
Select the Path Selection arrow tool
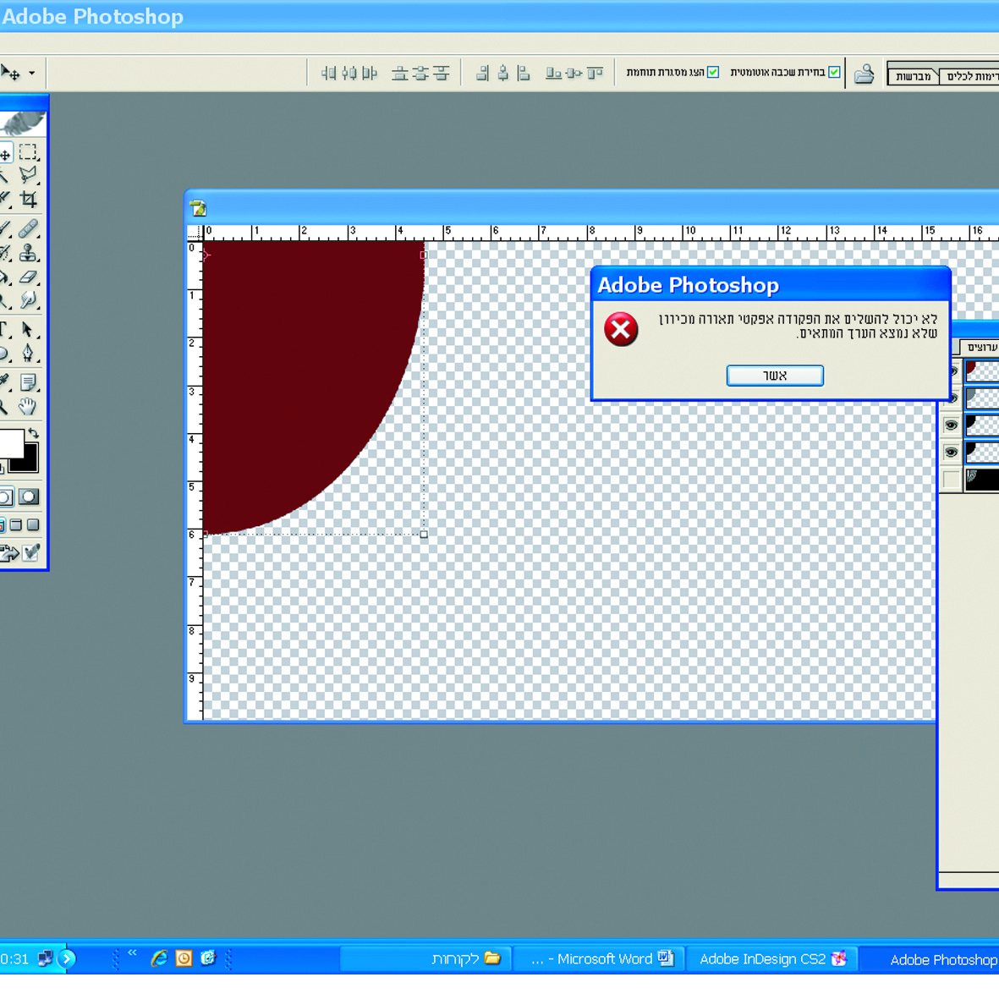[28, 329]
